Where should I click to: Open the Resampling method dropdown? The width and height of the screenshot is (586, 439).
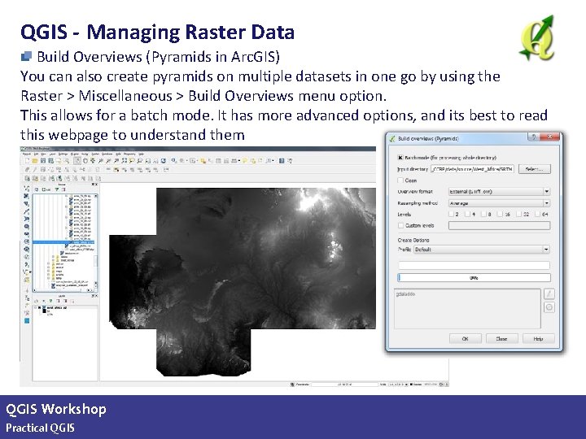[x=499, y=203]
